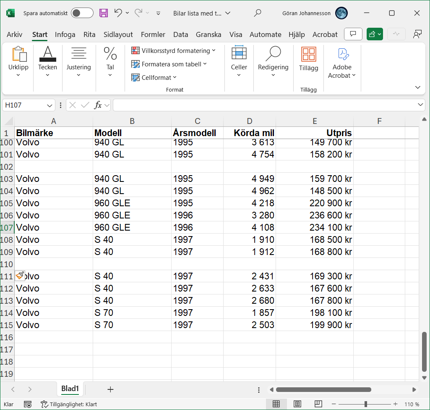Open the Arkiv menu
This screenshot has width=430, height=410.
coord(15,34)
